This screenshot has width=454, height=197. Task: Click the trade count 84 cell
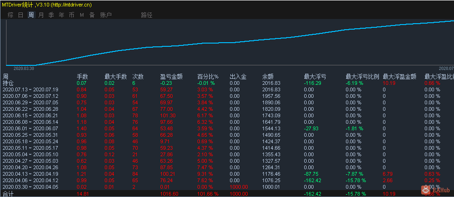click(x=135, y=174)
